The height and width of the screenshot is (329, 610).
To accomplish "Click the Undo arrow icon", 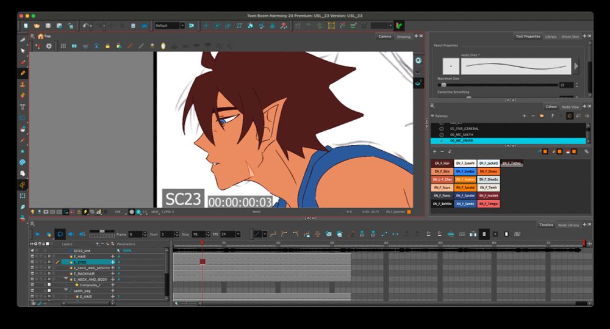I will 85,26.
